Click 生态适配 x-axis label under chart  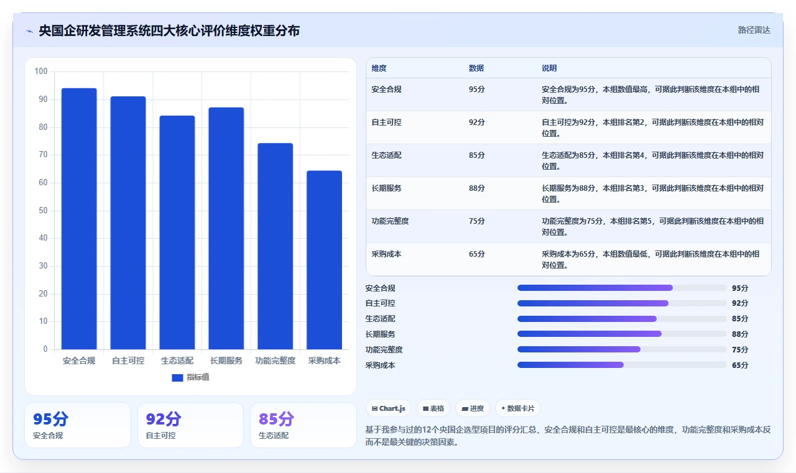tap(177, 360)
